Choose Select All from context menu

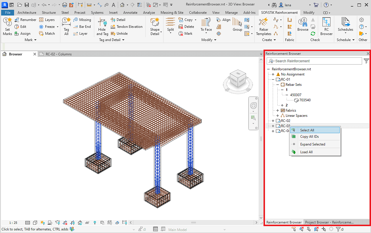307,130
